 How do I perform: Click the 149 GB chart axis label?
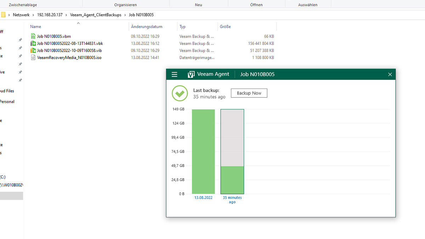pos(178,109)
